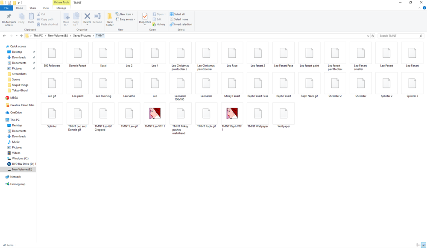The image size is (427, 248).
Task: Switch to the Home tab
Action: (20, 8)
